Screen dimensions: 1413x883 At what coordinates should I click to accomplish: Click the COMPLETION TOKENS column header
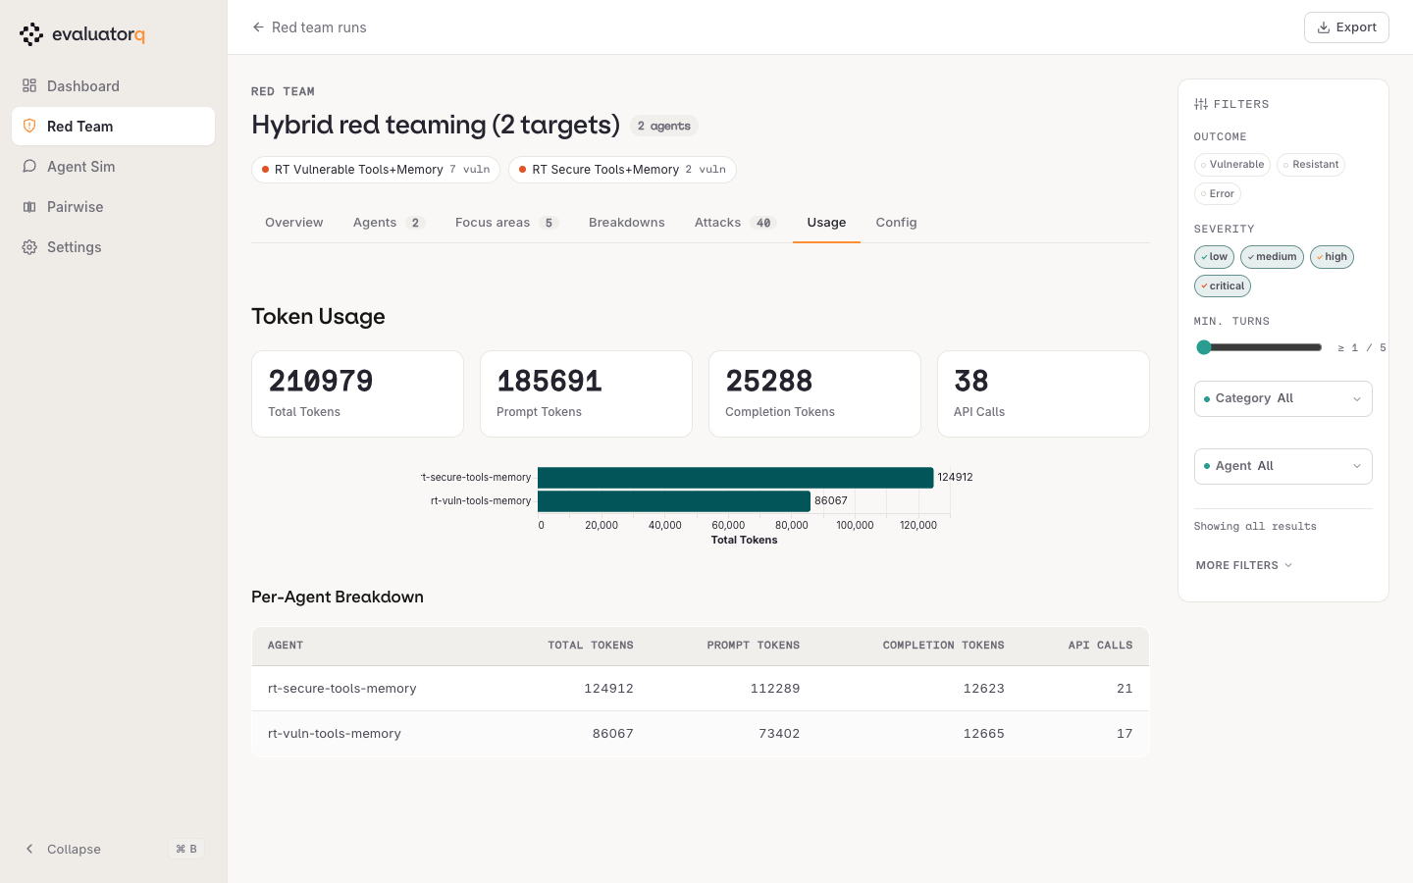tap(943, 646)
